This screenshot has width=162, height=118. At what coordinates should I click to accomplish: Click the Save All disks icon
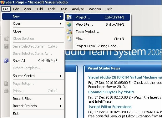point(6,61)
